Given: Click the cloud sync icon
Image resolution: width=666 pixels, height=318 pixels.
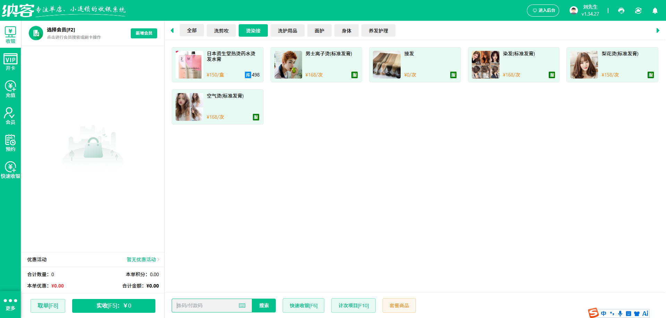Looking at the screenshot, I should (638, 11).
